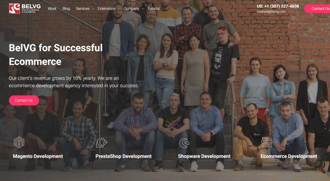Click the PrestaShop bird icon
330x181 pixels.
(x=102, y=142)
